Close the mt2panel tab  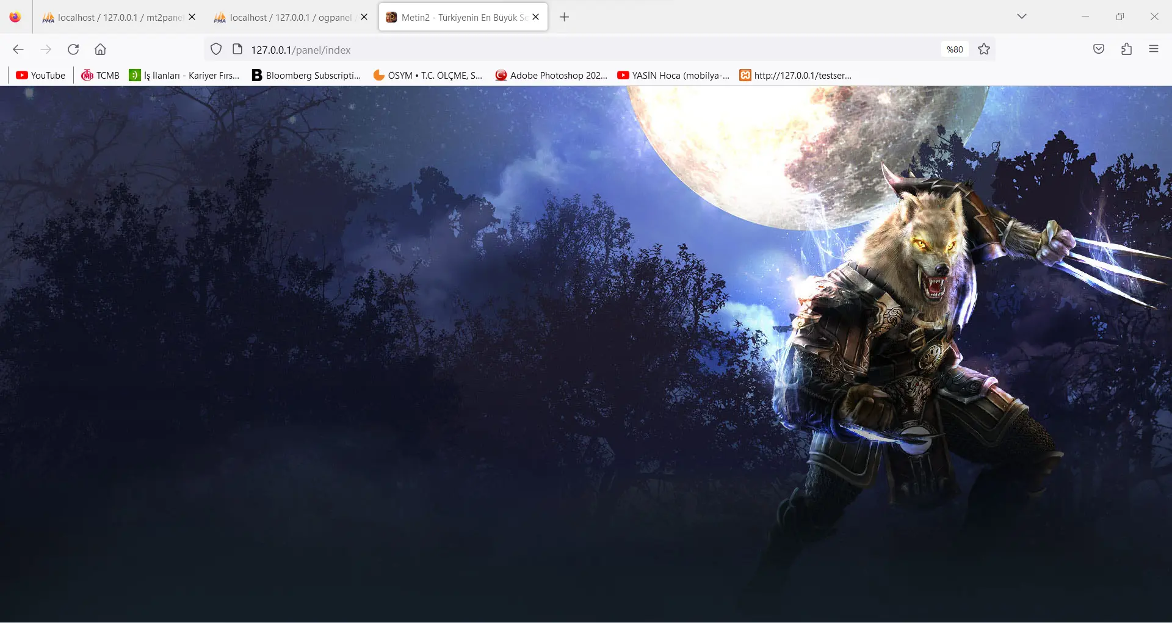(192, 17)
